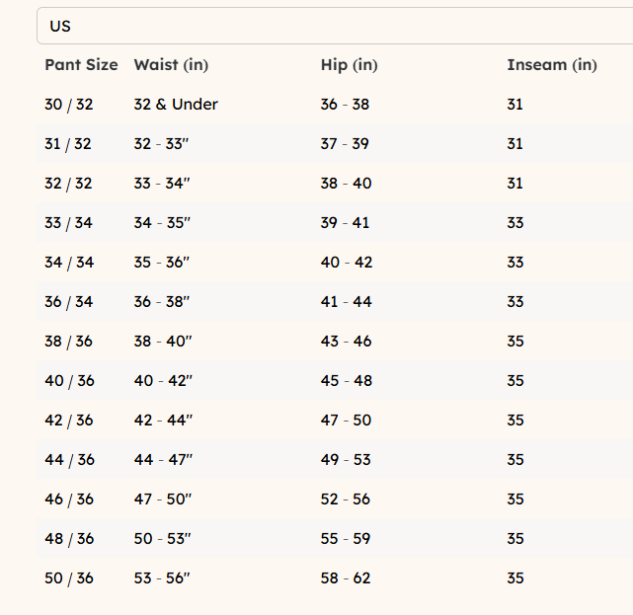The height and width of the screenshot is (615, 633).
Task: Click the 49 - 53 hip measurement
Action: point(346,460)
